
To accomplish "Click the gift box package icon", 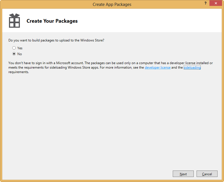I will pos(14,21).
